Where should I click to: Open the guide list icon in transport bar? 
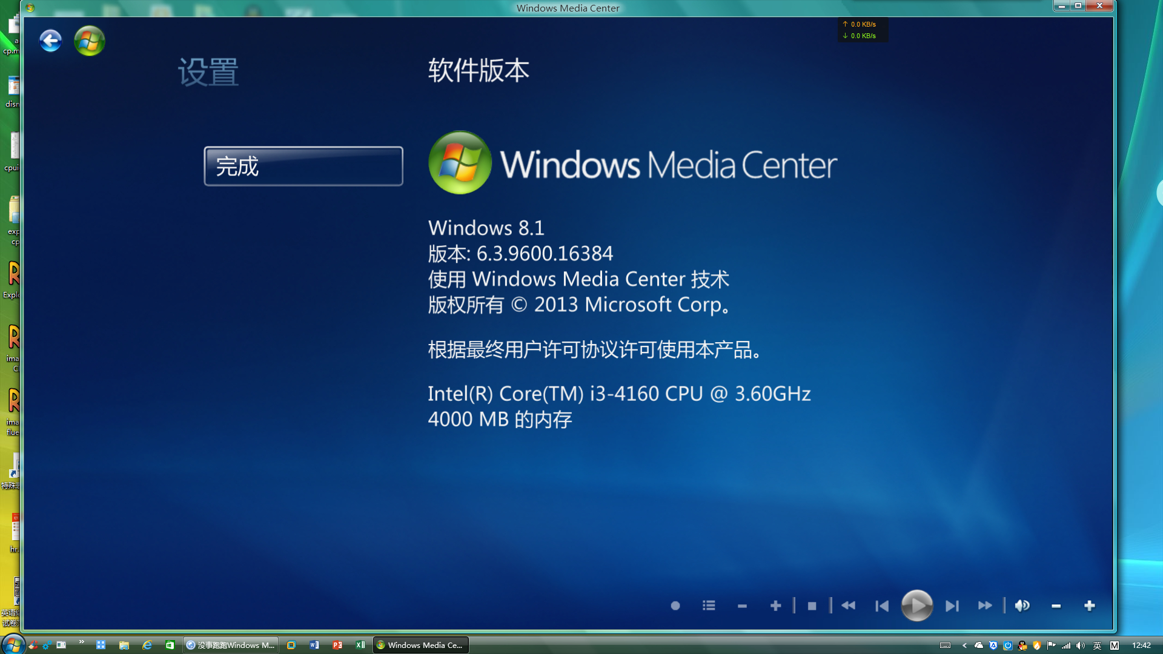[709, 606]
